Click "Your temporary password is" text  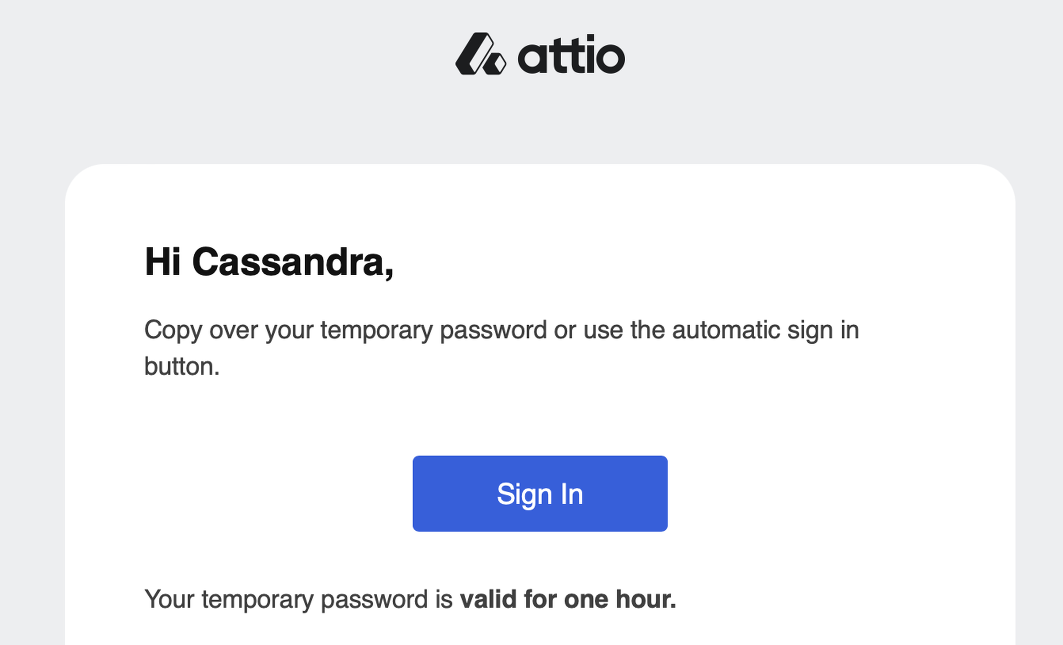pos(298,599)
